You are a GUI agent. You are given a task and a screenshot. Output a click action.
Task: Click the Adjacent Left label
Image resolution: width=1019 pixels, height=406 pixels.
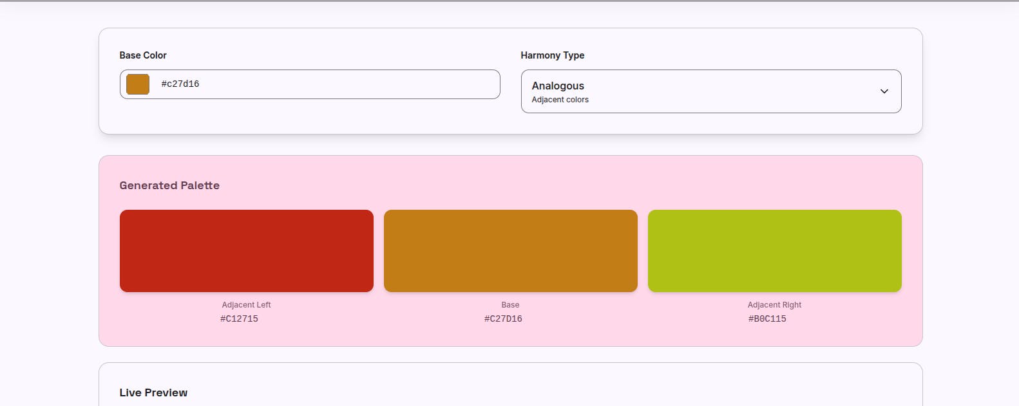246,305
